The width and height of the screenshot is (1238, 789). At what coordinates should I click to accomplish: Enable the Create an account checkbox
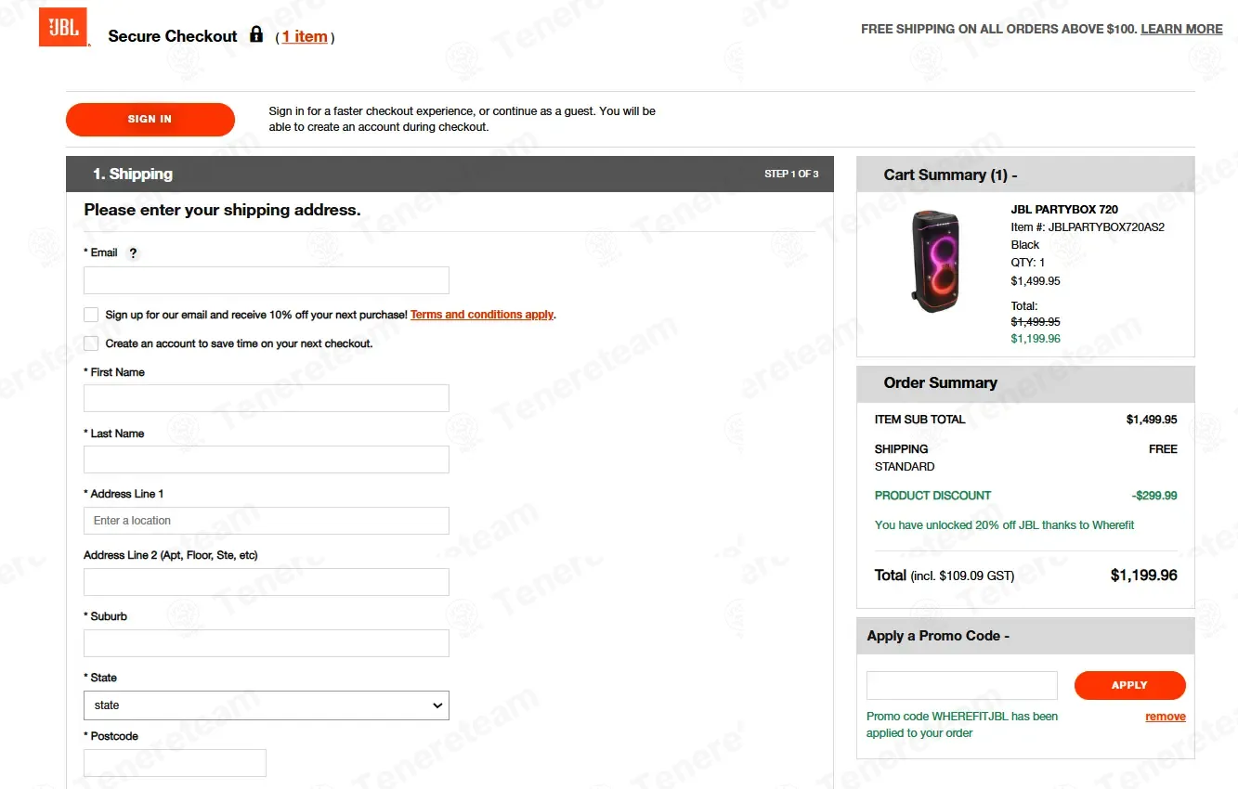[x=91, y=343]
